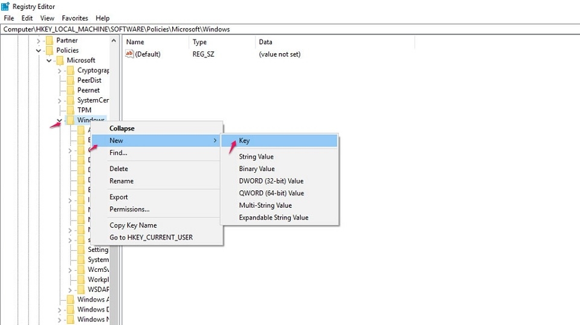Image resolution: width=580 pixels, height=325 pixels.
Task: Choose Find... in the context menu
Action: pyautogui.click(x=118, y=153)
